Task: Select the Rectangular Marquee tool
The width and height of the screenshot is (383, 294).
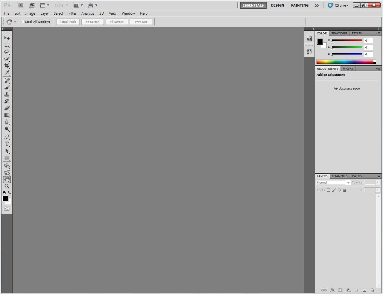Action: (7, 45)
